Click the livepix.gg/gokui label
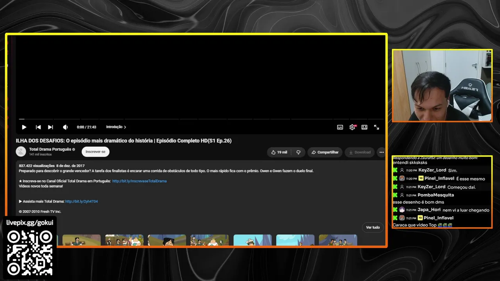 click(30, 223)
